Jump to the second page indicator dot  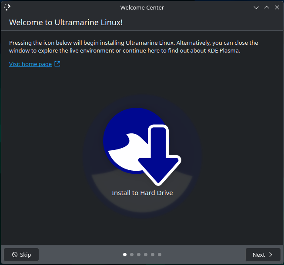click(132, 255)
